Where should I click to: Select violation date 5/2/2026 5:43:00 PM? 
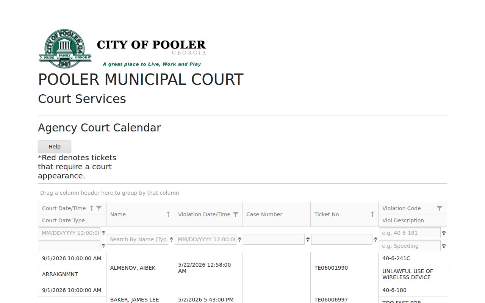(206, 300)
